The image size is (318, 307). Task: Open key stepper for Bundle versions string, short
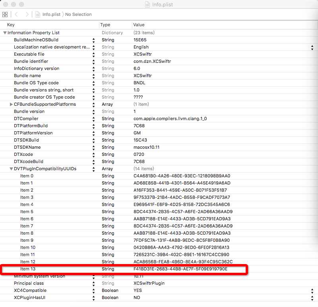[93, 90]
